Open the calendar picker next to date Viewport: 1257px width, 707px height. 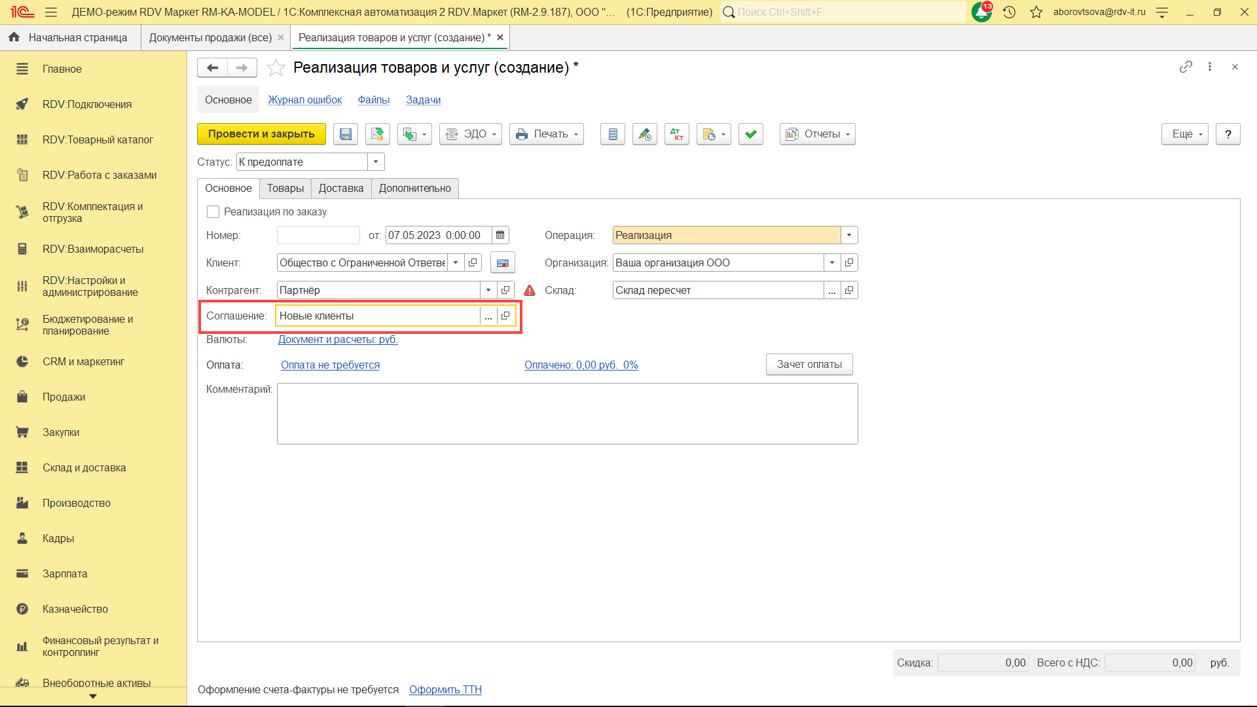[500, 235]
